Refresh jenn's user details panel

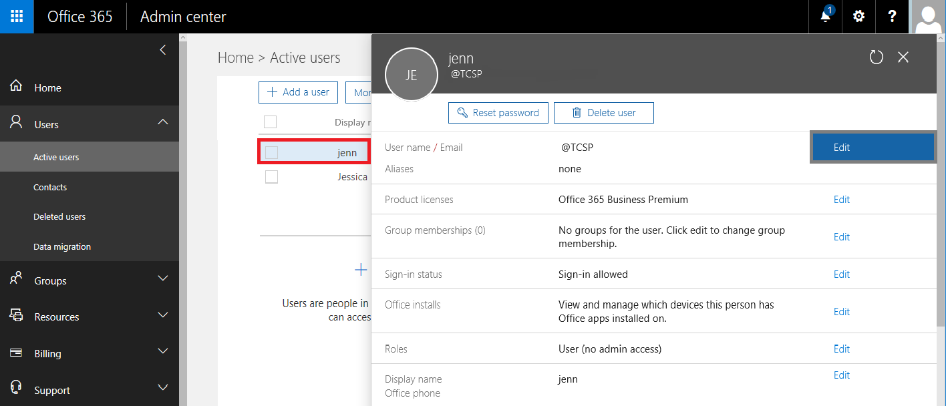click(x=877, y=57)
